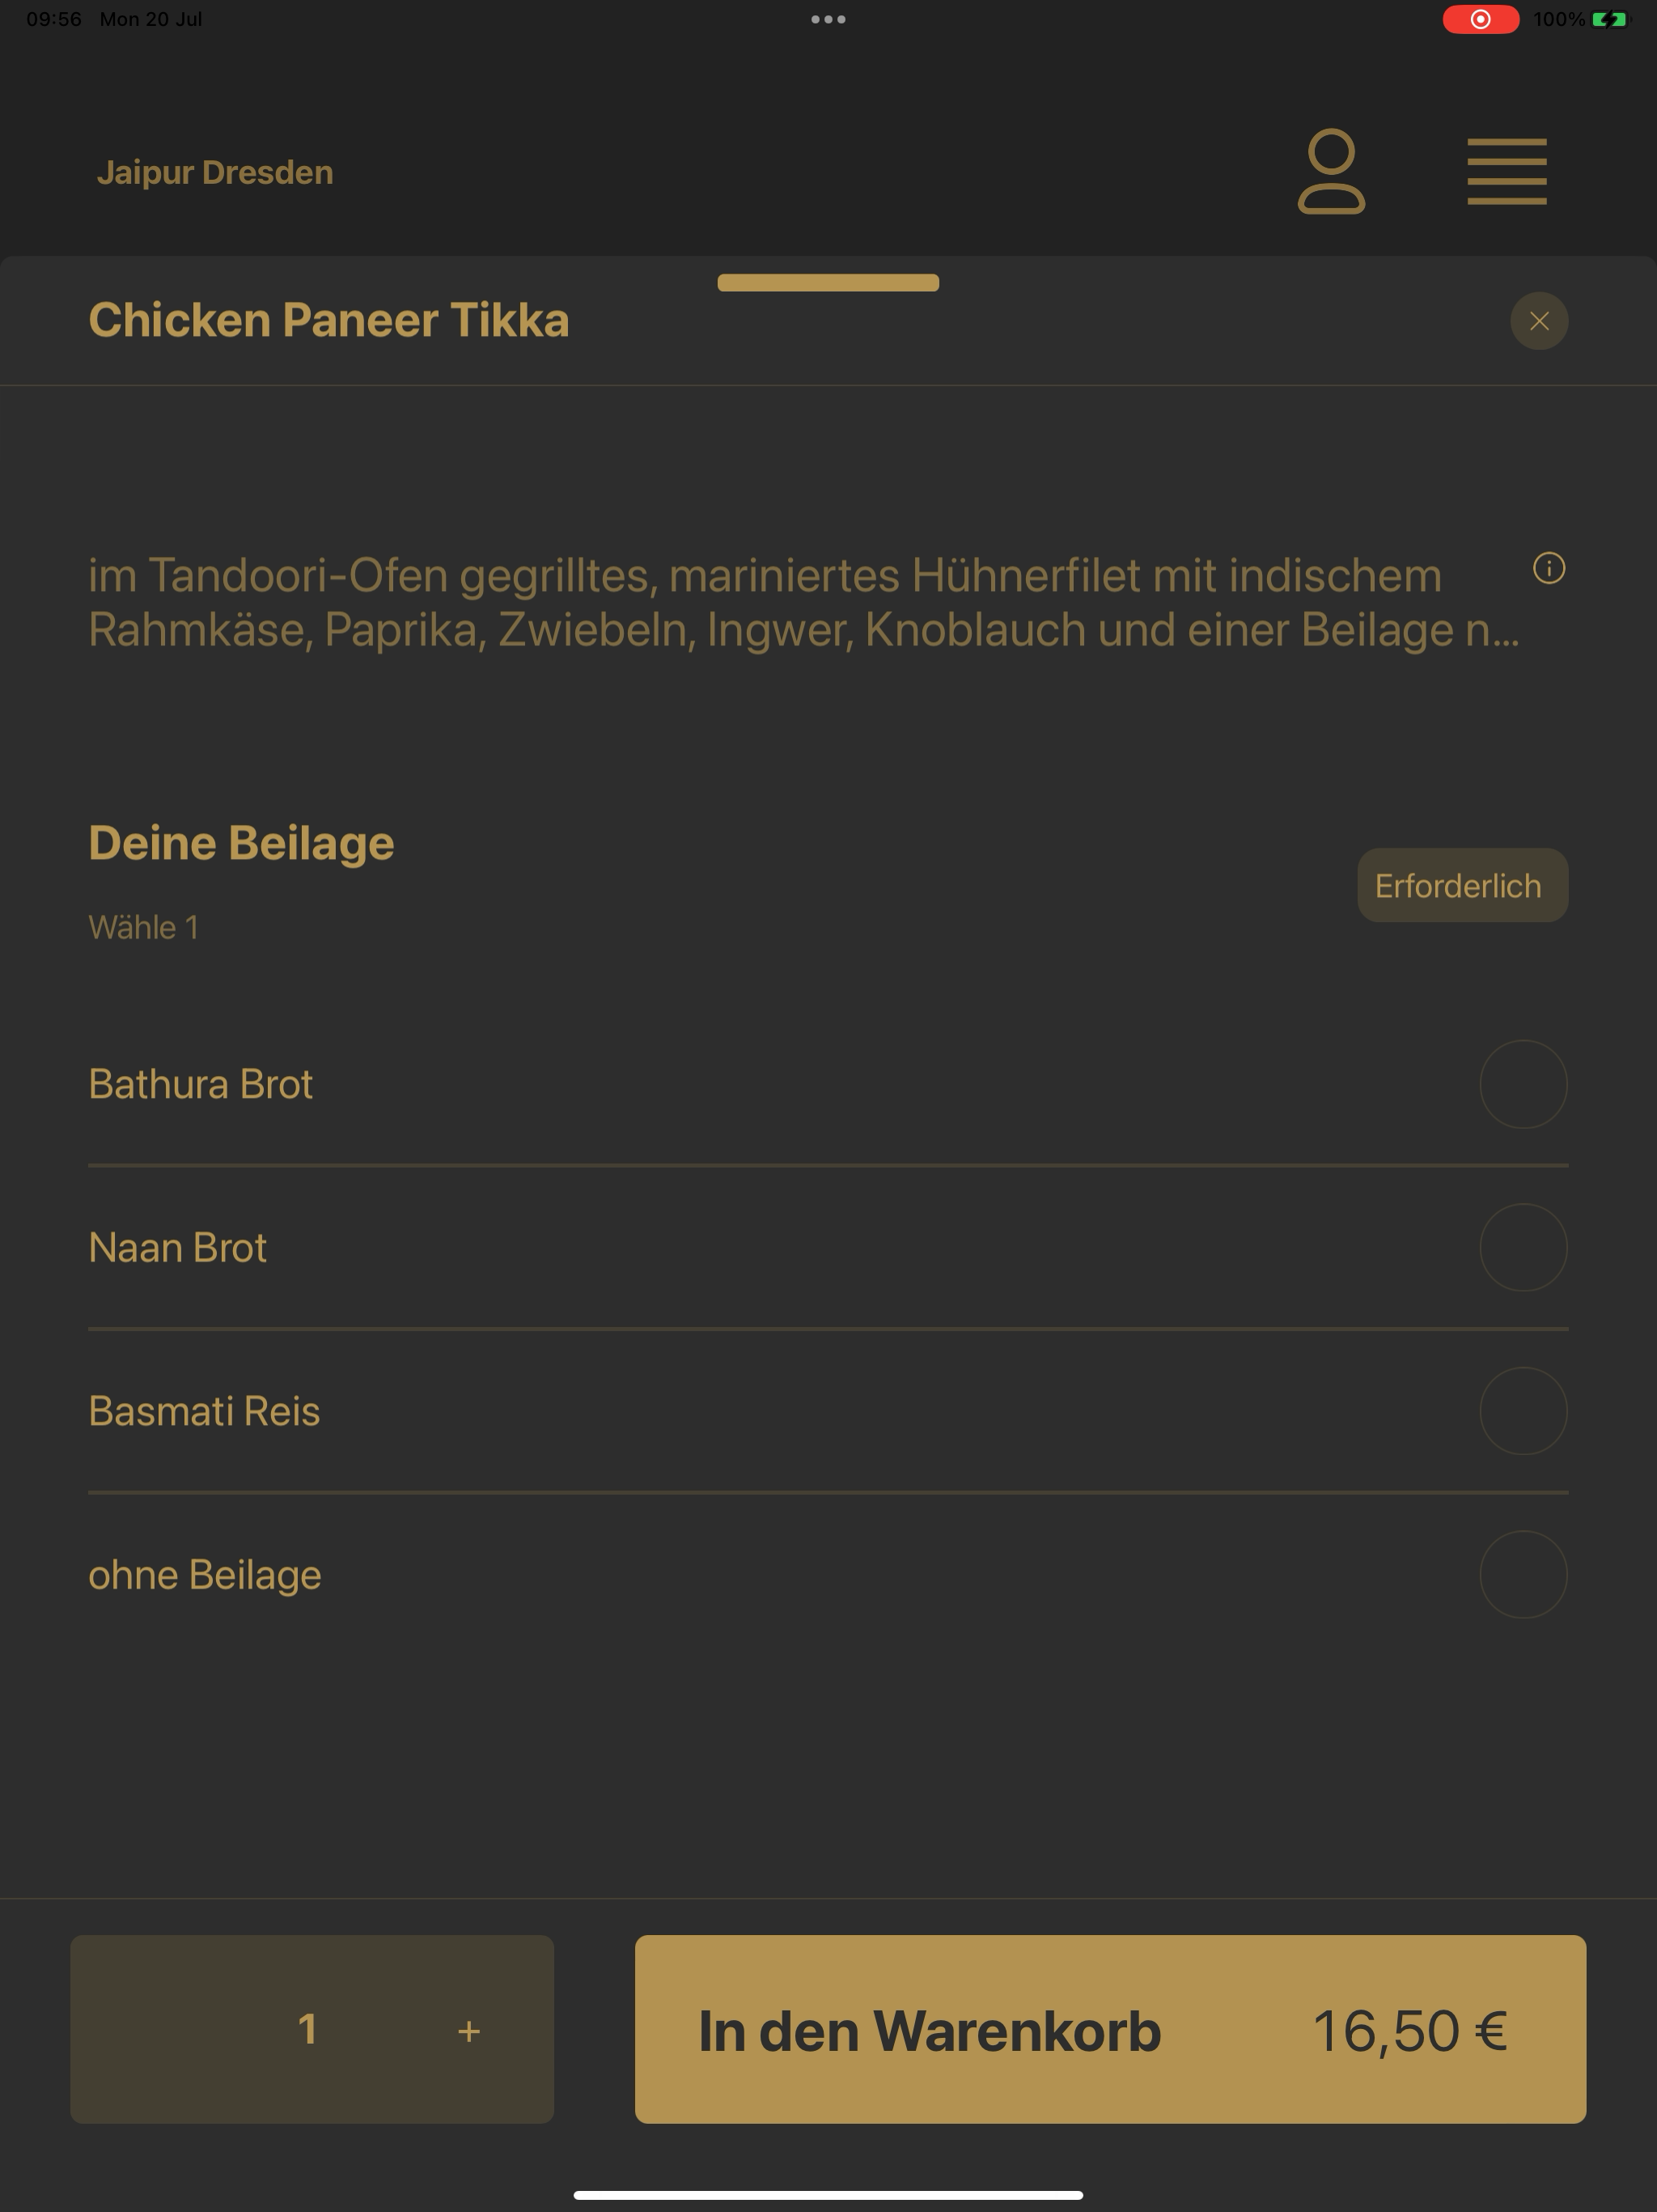This screenshot has width=1657, height=2212.
Task: Tap the three-dot multitasking icon at top
Action: coord(828,19)
